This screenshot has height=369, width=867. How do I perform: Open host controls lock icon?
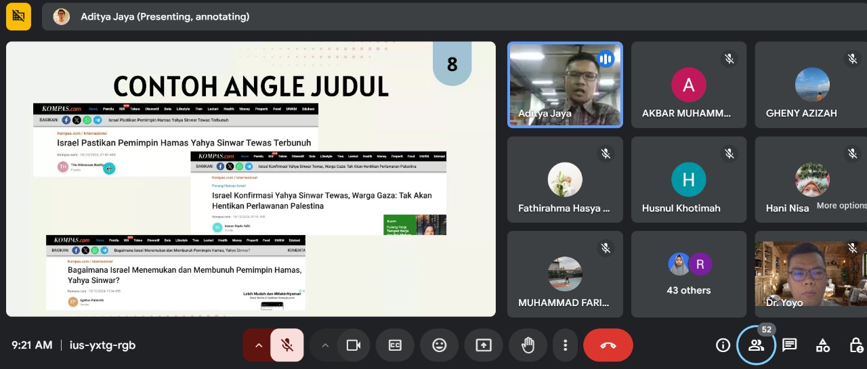(856, 345)
